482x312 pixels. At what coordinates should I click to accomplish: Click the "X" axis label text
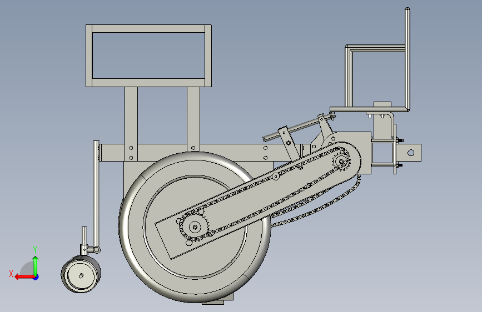pos(11,274)
